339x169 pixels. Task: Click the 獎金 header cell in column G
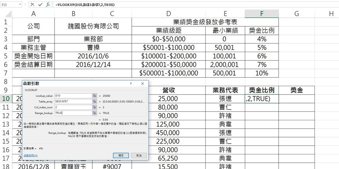coord(296,90)
